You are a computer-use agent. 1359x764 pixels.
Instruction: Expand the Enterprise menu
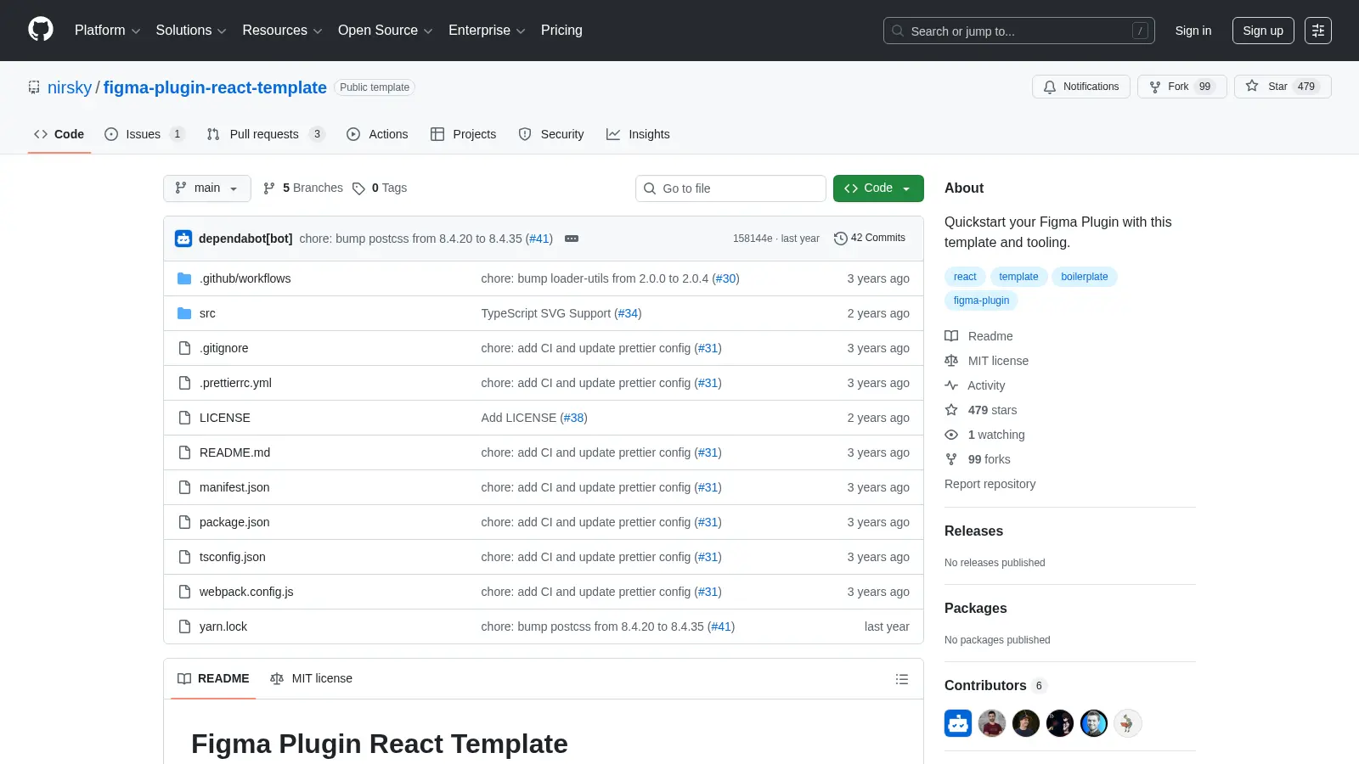pyautogui.click(x=487, y=31)
